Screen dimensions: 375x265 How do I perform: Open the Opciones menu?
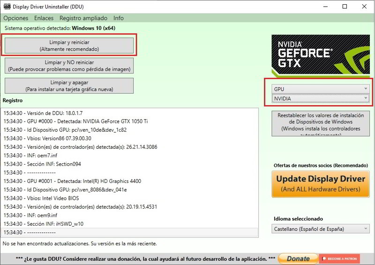[16, 18]
